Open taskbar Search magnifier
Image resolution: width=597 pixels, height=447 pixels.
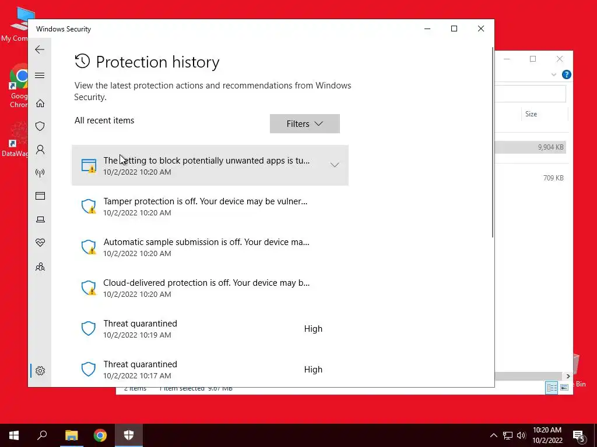[x=42, y=435]
